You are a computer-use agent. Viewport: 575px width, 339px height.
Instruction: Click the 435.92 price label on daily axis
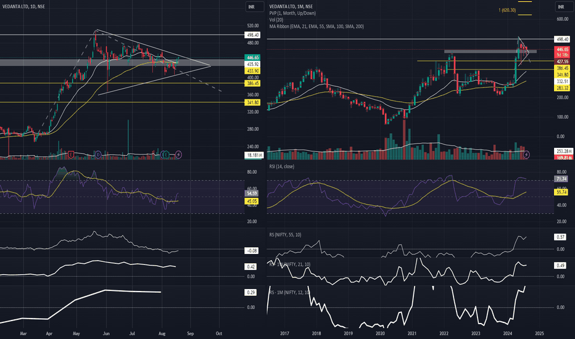[x=253, y=64]
